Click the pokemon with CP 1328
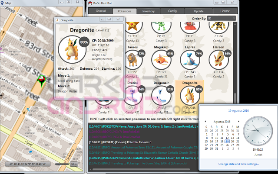This screenshot has width=278, height=174. point(104,103)
